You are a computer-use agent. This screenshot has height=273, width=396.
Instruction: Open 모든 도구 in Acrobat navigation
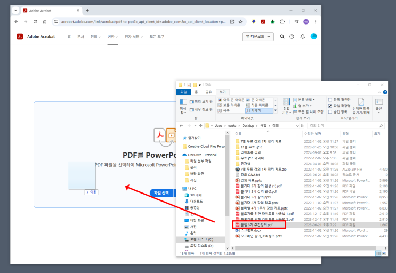(x=157, y=37)
